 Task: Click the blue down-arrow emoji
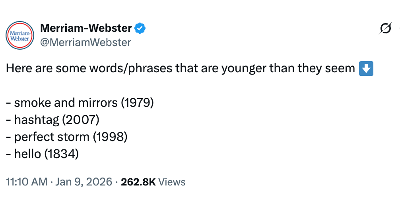(x=366, y=69)
